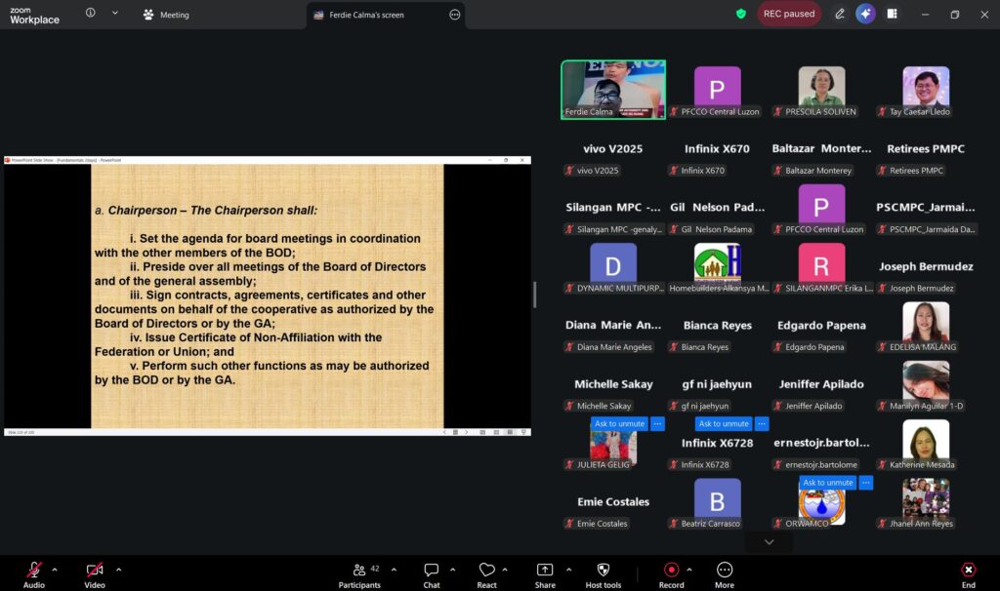Click Ask to unmute for JULIETA GELIG
Viewport: 1000px width, 591px height.
tap(619, 424)
